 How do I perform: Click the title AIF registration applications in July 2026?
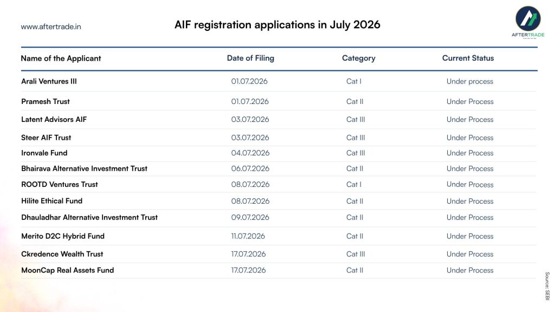coord(277,25)
